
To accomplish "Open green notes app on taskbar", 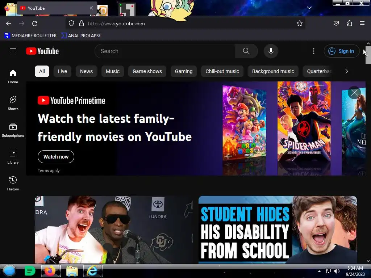I will click(30, 271).
